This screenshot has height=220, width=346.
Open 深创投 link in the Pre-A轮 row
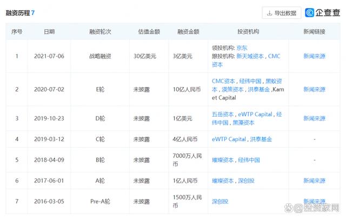[x=220, y=202]
